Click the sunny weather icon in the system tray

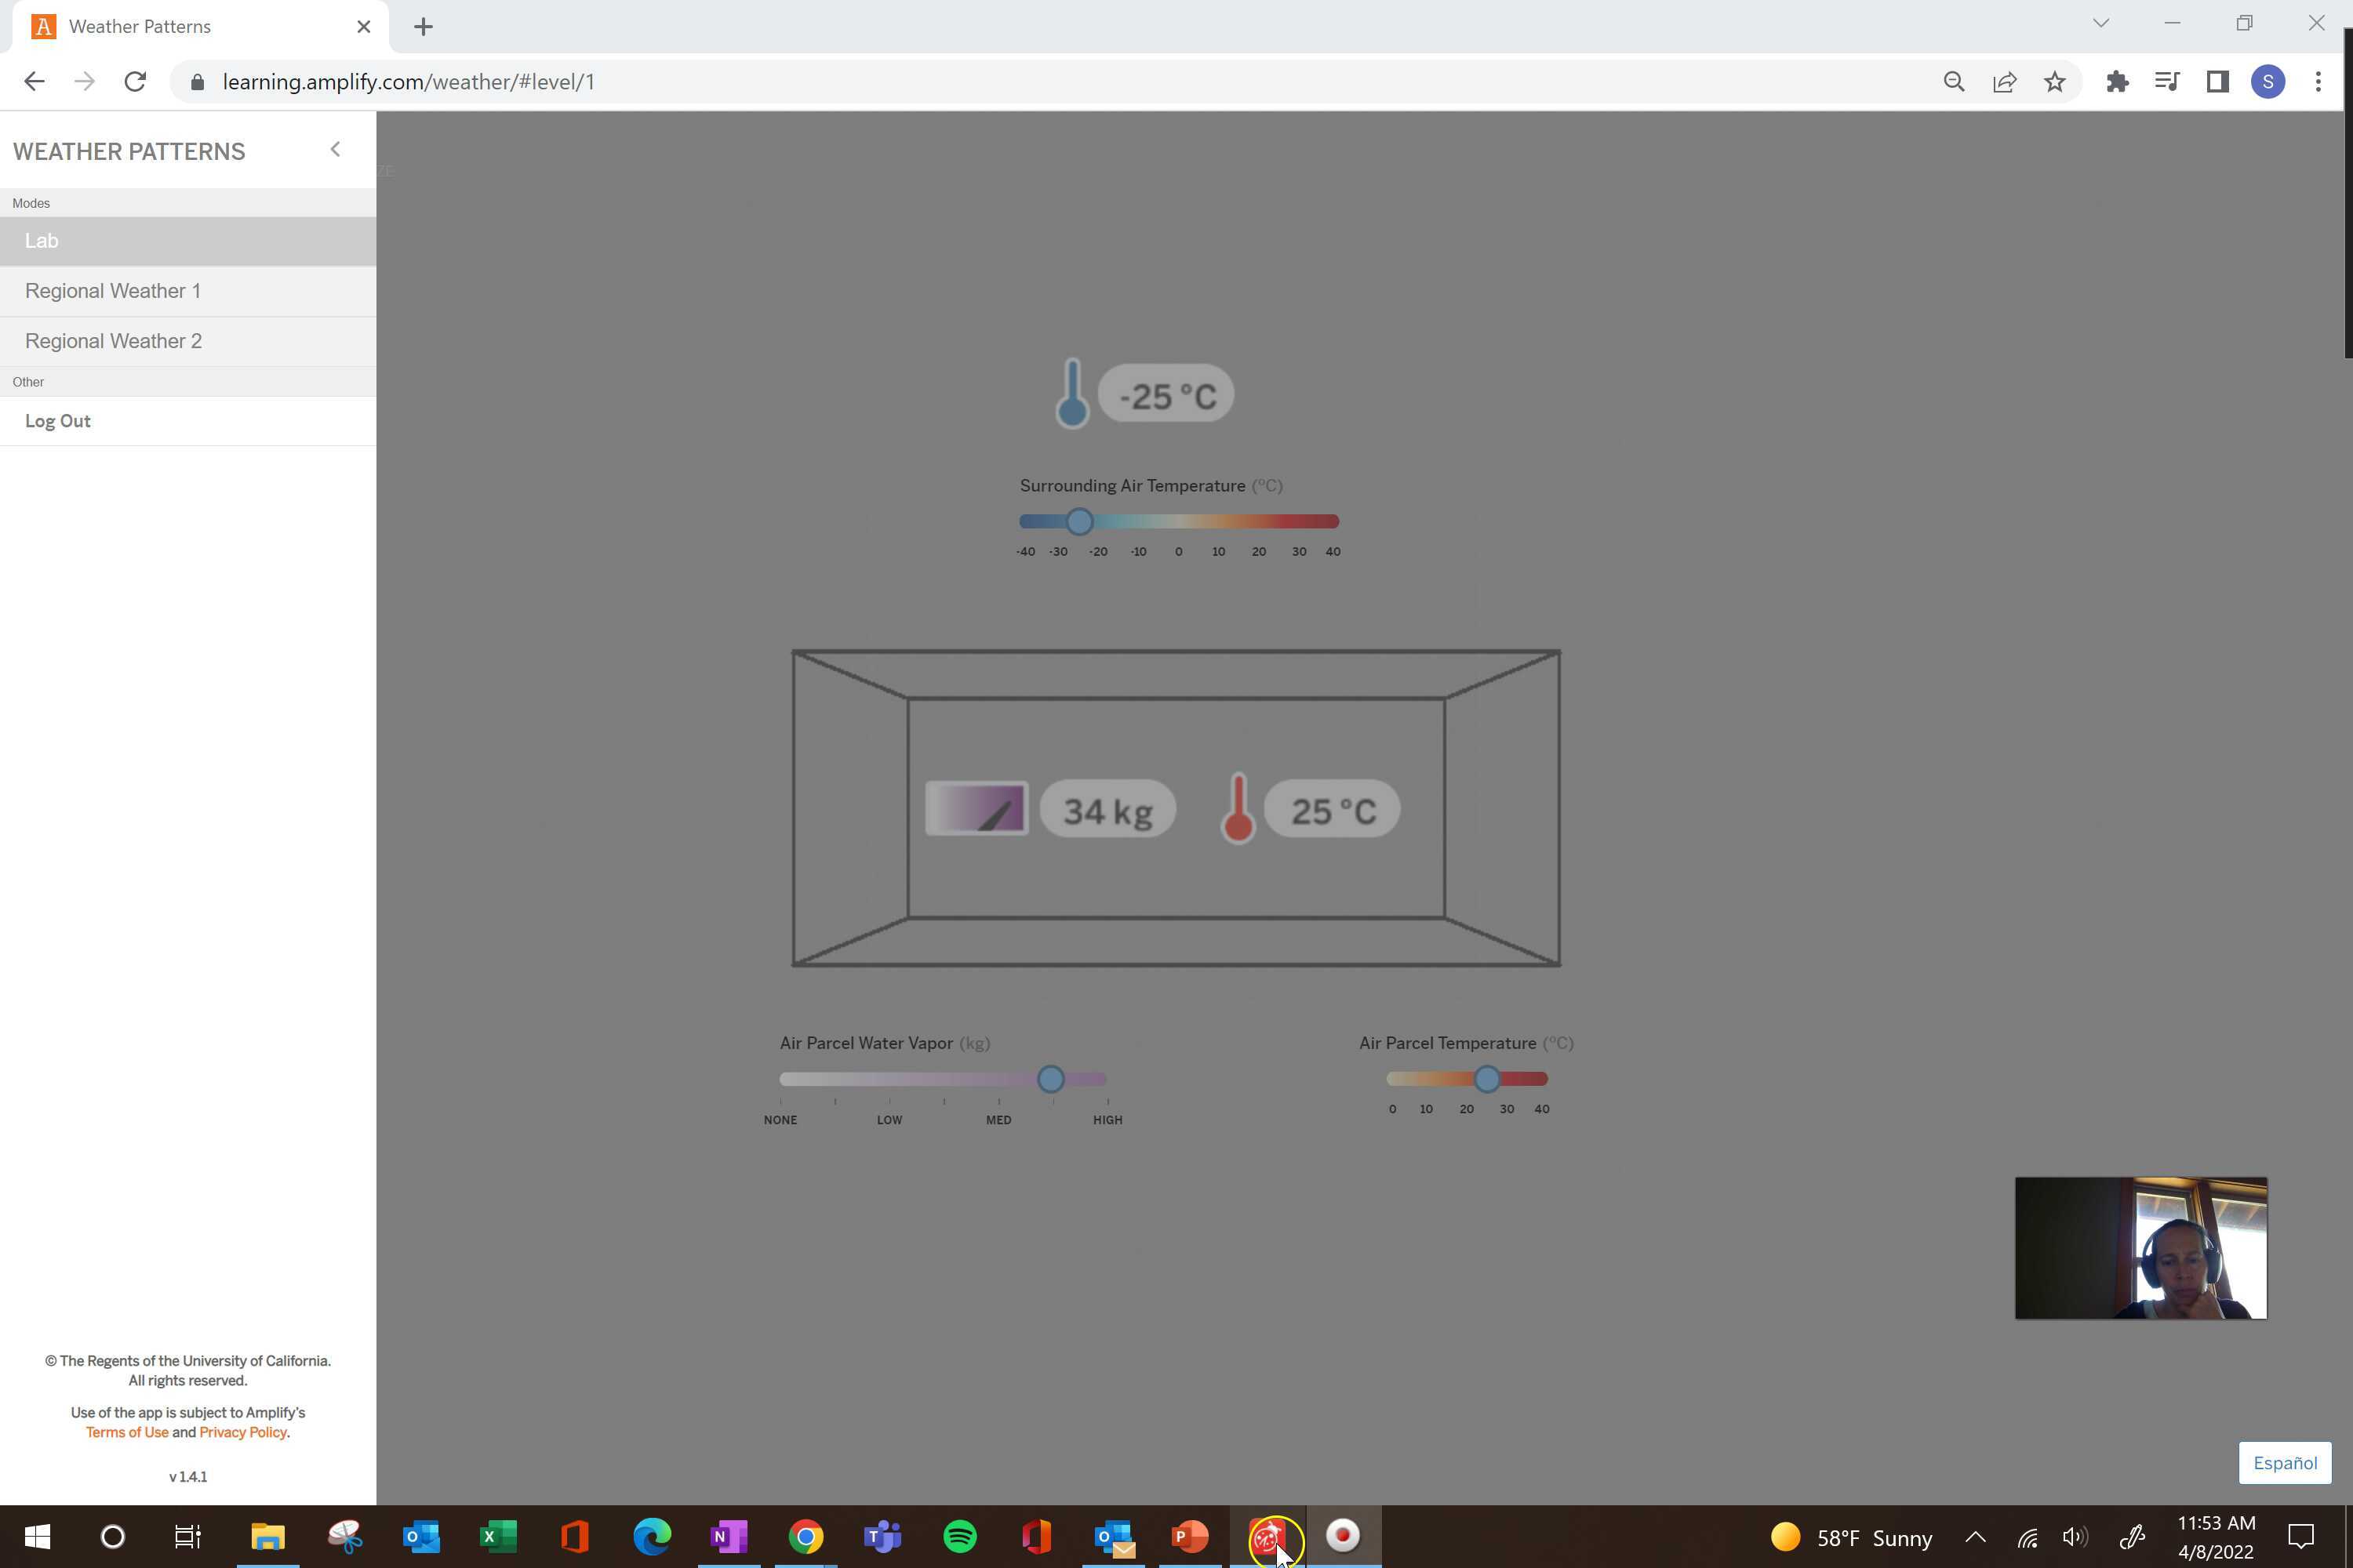point(1786,1537)
